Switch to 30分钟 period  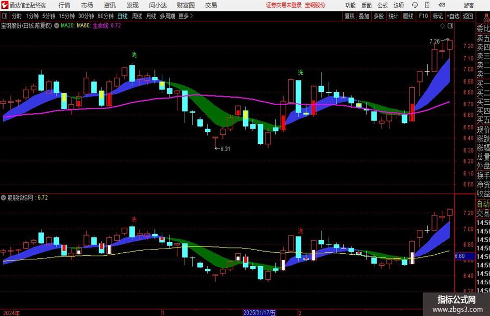86,16
